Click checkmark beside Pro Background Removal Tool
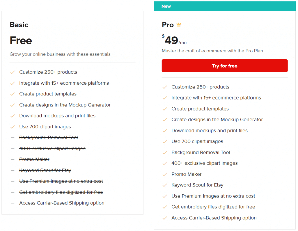This screenshot has height=231, width=298. [x=165, y=152]
